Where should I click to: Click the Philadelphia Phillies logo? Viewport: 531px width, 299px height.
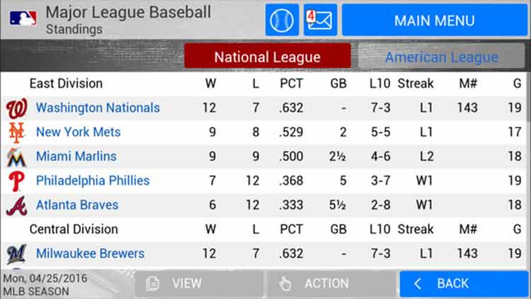[16, 181]
